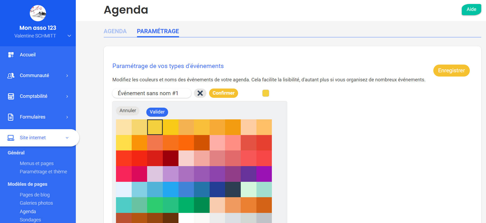Open Menus et pages sidebar link
Screen dimensions: 486x223
[37, 163]
